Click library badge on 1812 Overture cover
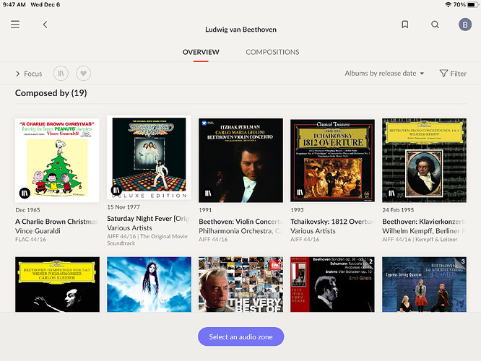481x361 pixels. (300, 193)
